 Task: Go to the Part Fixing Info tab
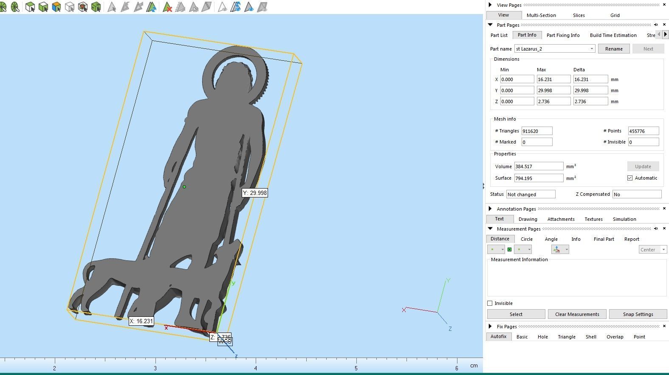(x=563, y=35)
